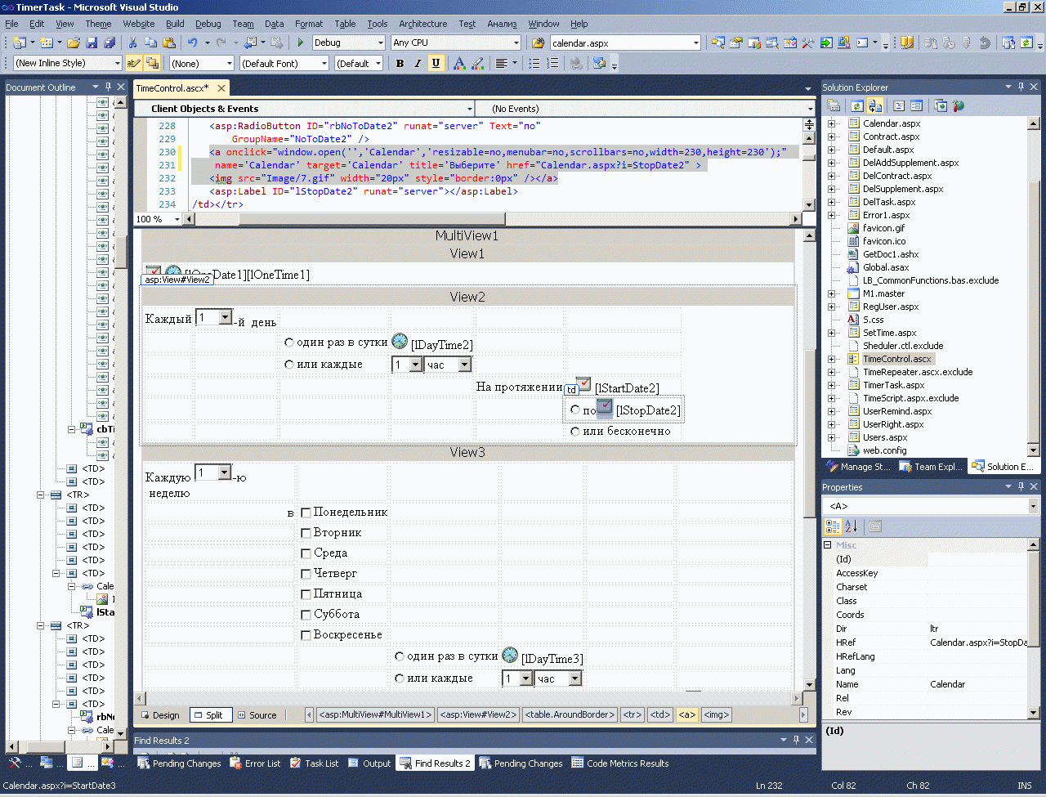Image resolution: width=1046 pixels, height=797 pixels.
Task: Click the Underline formatting icon
Action: click(x=436, y=63)
